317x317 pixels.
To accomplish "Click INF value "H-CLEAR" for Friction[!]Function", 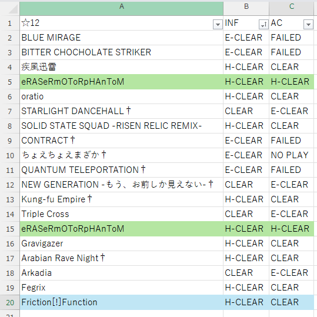I will coord(244,302).
